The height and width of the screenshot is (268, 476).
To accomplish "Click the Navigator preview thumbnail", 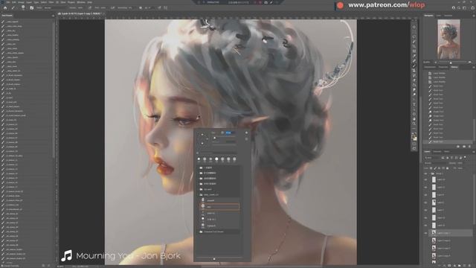I will [448, 39].
